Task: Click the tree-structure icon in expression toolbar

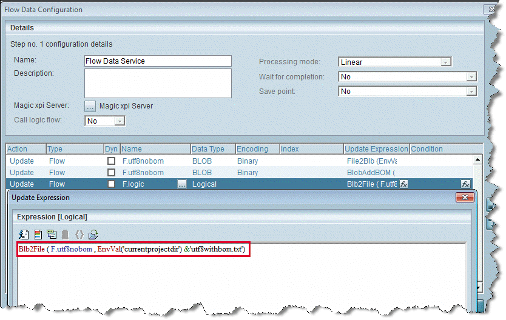Action: pyautogui.click(x=52, y=235)
